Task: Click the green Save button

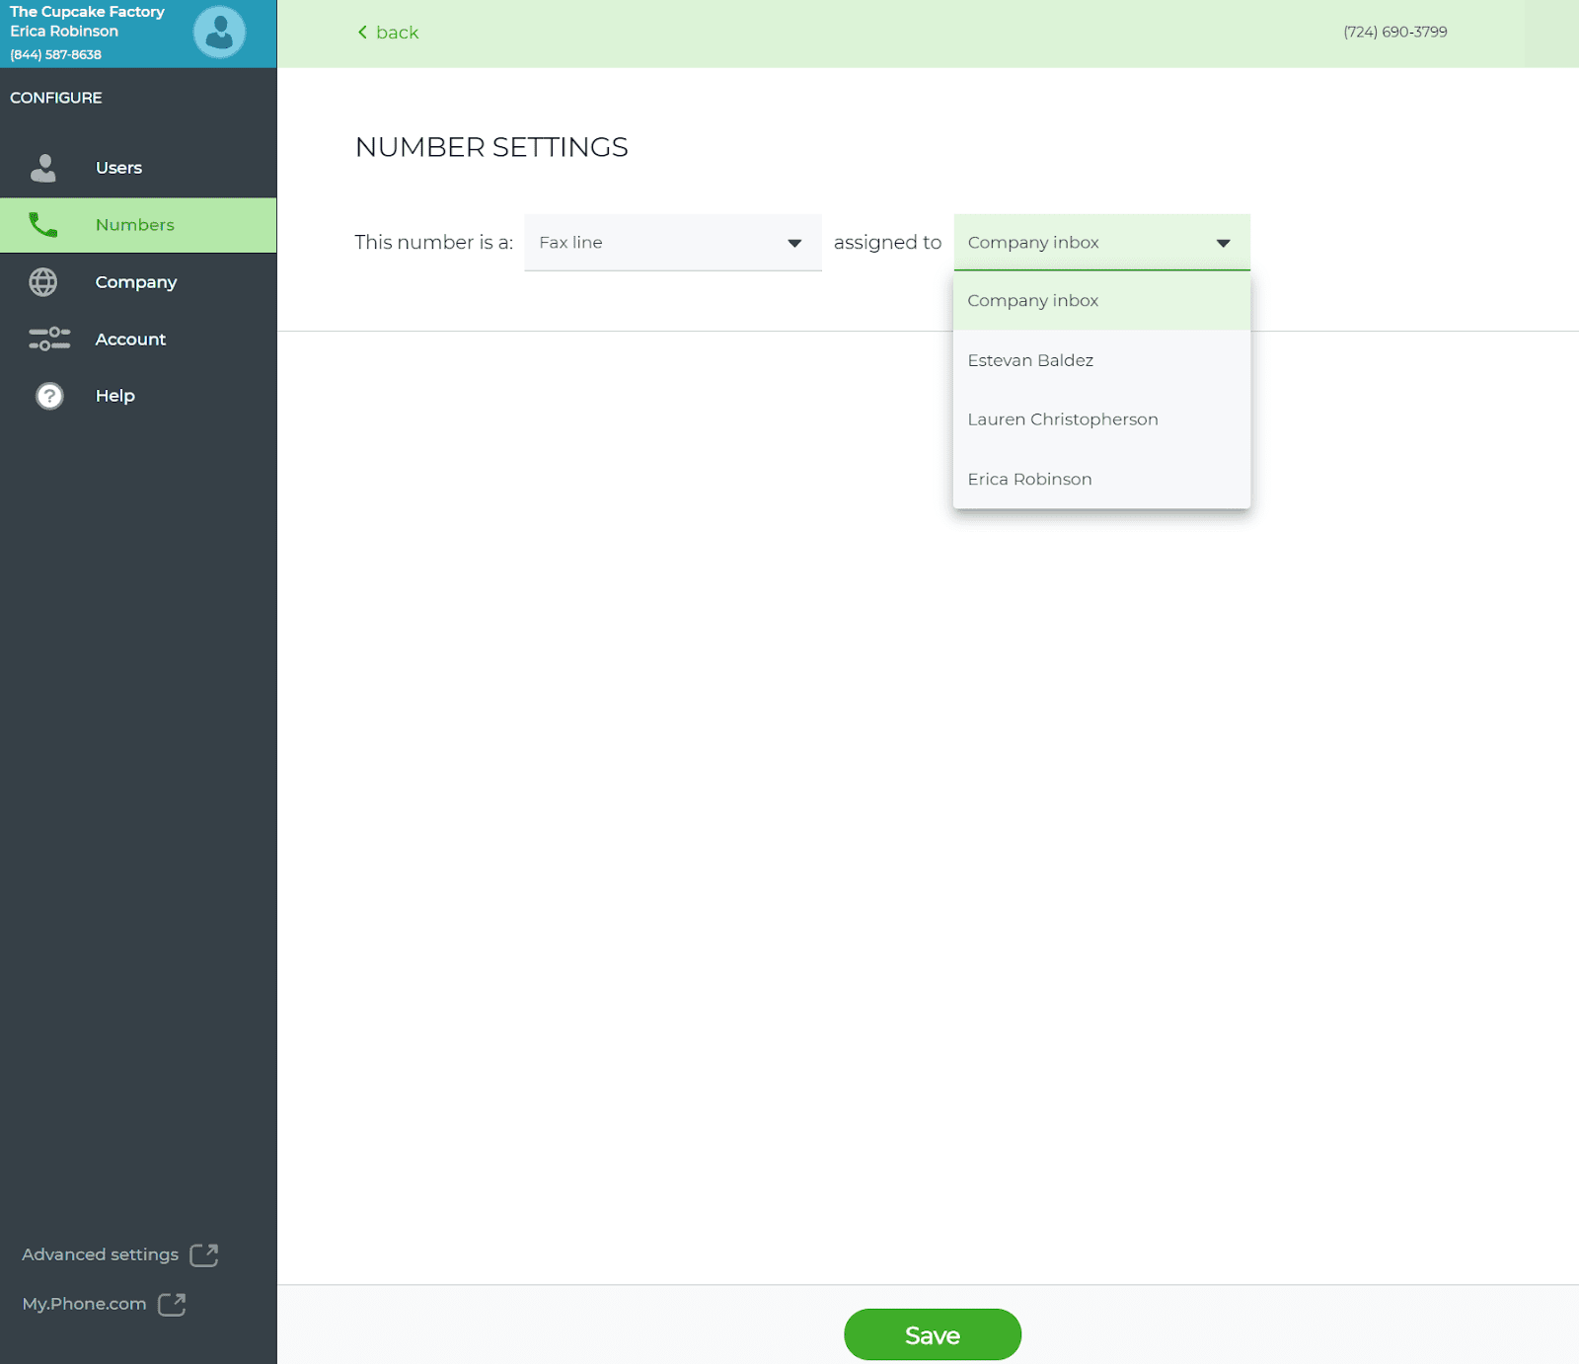Action: pyautogui.click(x=933, y=1334)
